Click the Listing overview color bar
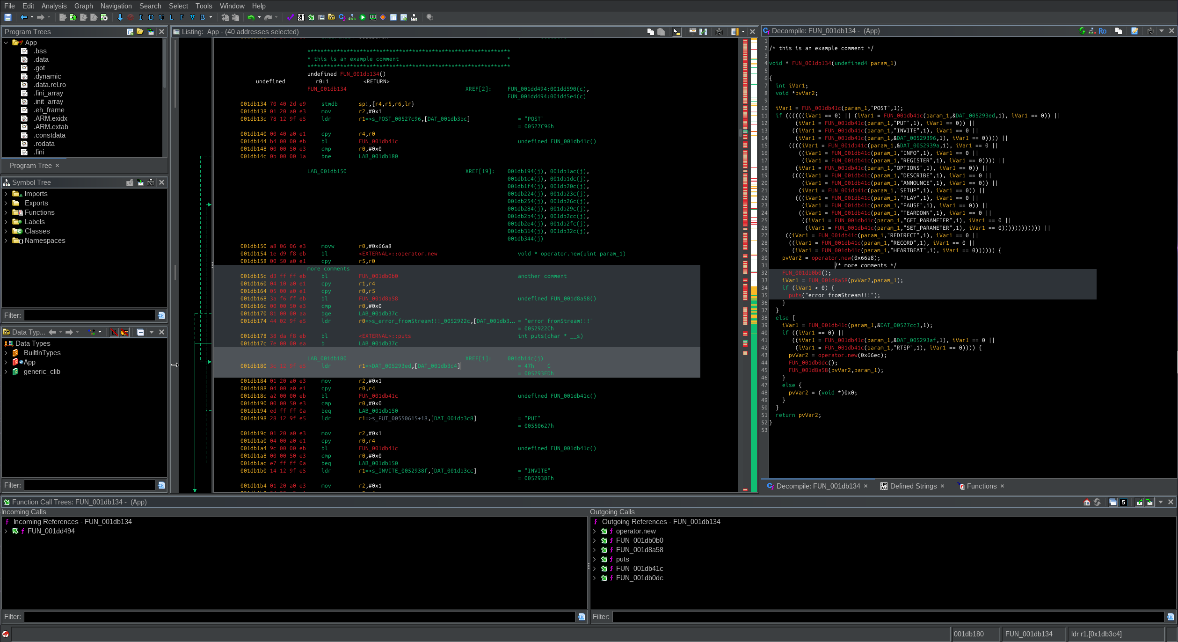The image size is (1178, 642). (x=754, y=187)
